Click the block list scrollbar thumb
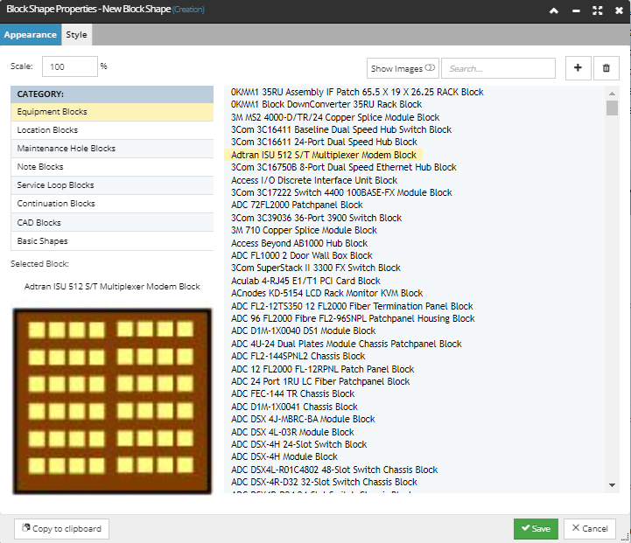 (612, 108)
